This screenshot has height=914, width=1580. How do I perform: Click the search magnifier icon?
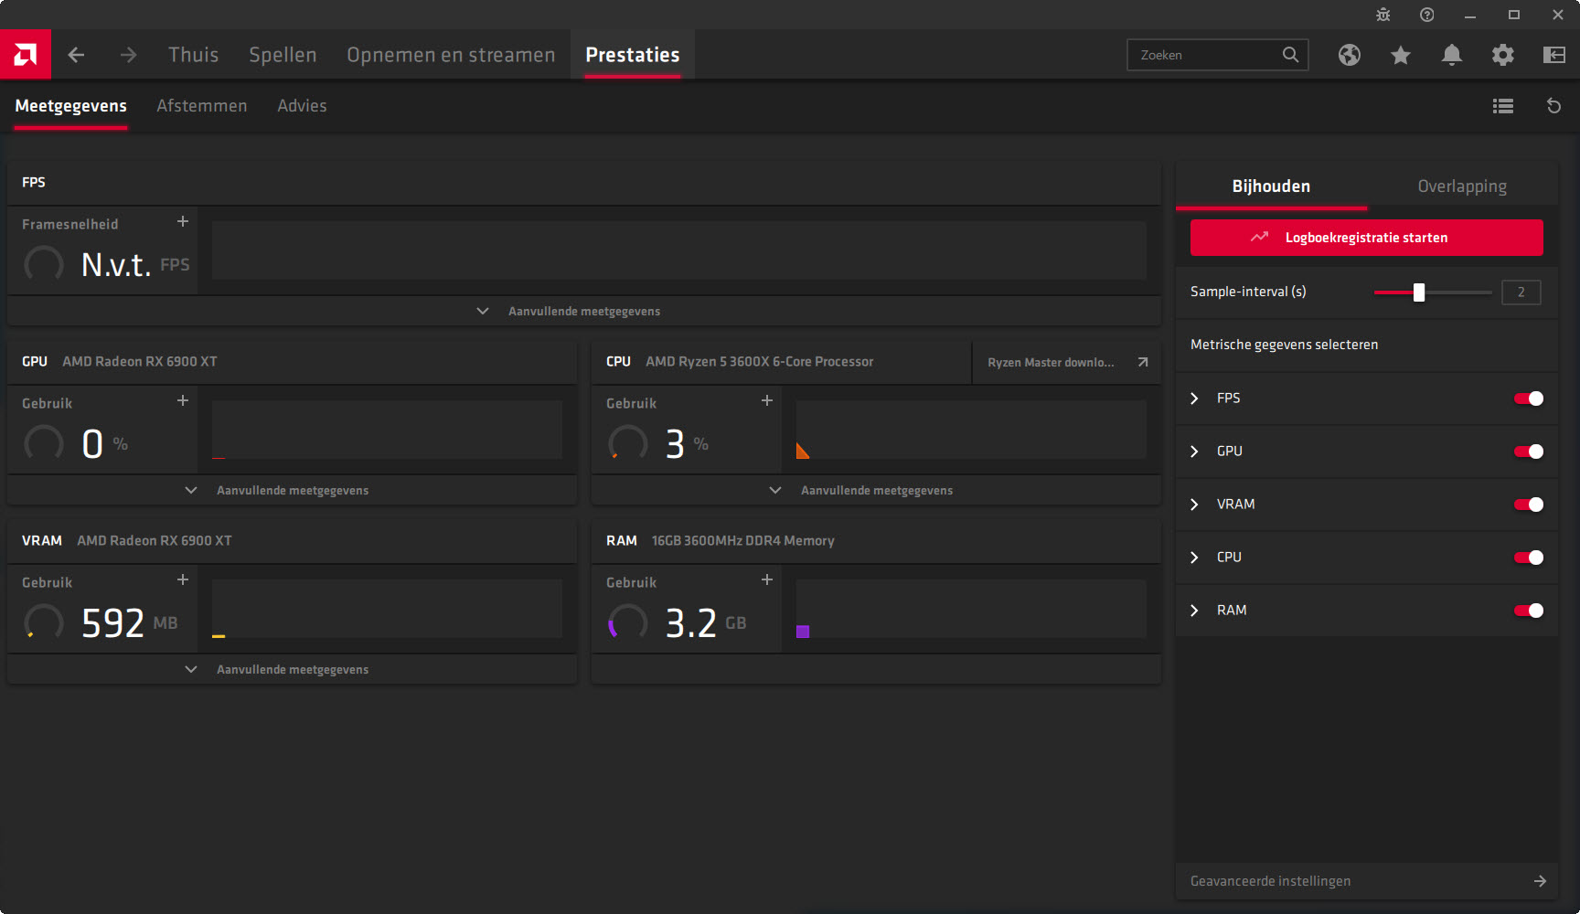pyautogui.click(x=1290, y=55)
